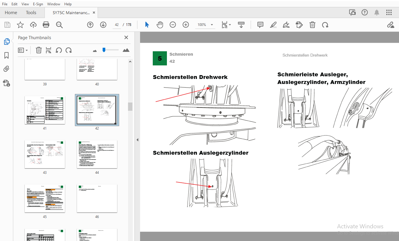Open the find text magnifier icon
This screenshot has height=241, width=399.
[x=59, y=25]
